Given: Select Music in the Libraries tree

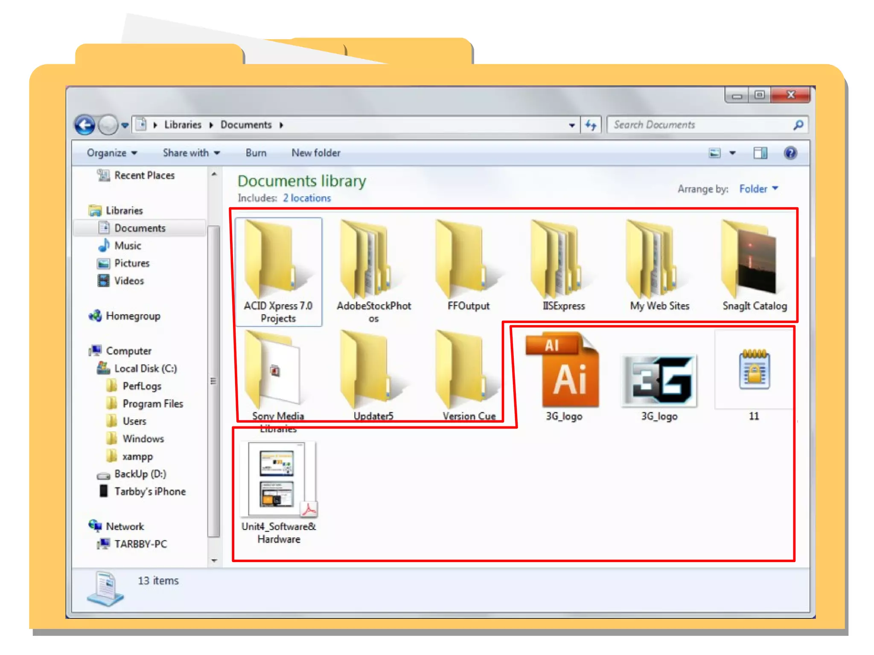Looking at the screenshot, I should 127,246.
